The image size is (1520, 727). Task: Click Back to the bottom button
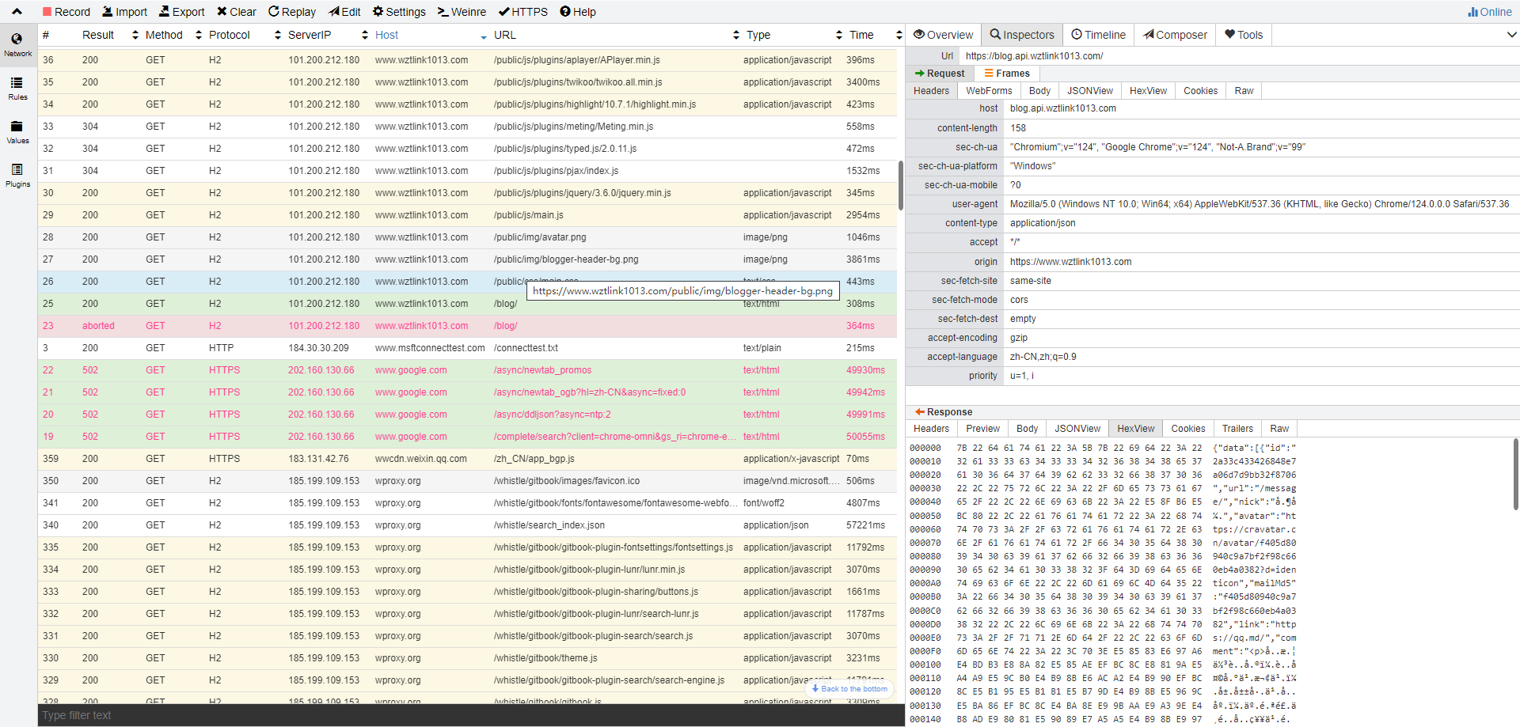(849, 689)
